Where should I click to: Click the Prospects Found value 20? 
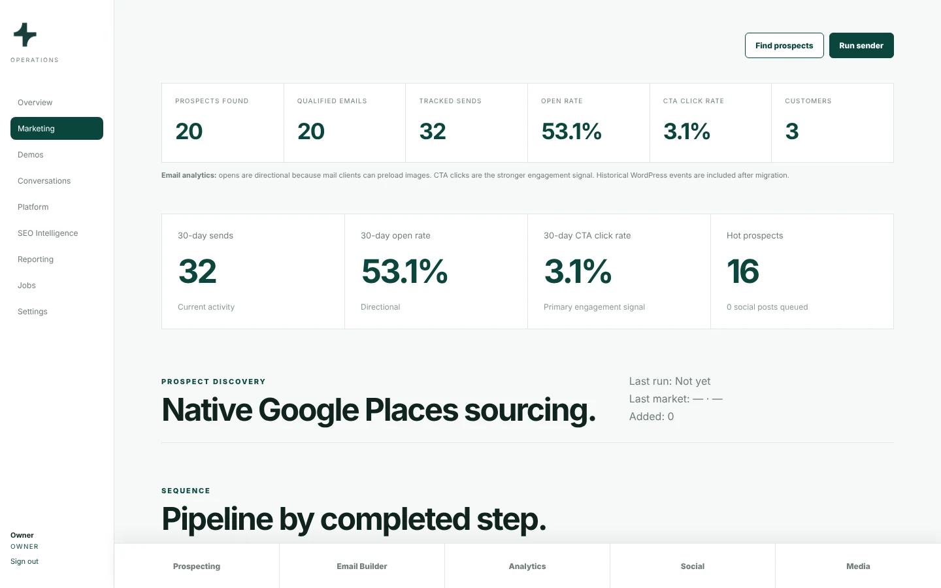[x=189, y=131]
